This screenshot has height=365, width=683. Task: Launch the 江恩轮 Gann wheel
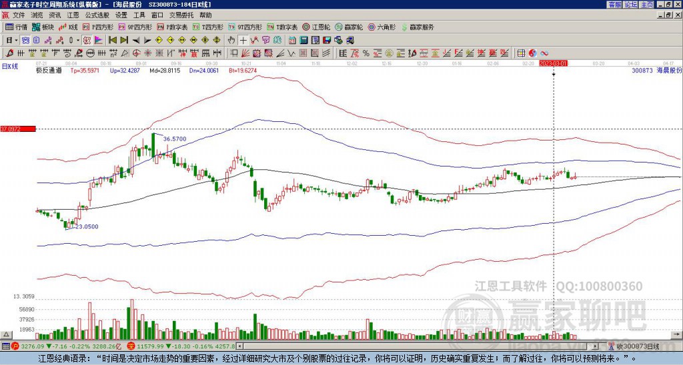[316, 27]
